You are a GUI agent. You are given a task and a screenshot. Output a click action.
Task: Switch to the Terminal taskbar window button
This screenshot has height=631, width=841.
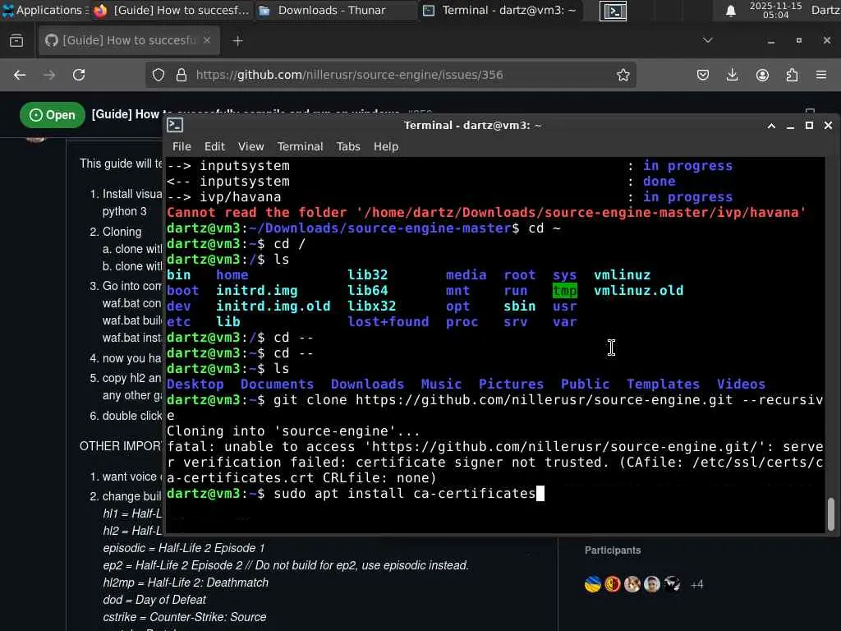pos(500,10)
